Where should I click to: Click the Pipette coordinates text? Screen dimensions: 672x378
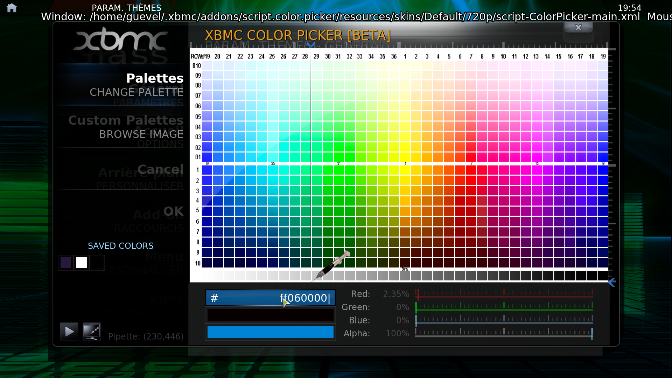point(146,337)
